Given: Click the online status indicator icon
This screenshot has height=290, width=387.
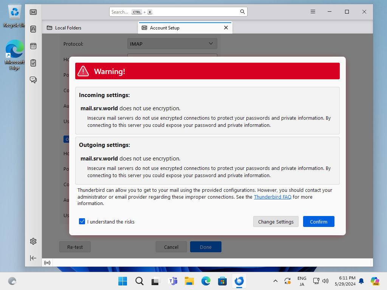Looking at the screenshot, I should (x=47, y=263).
